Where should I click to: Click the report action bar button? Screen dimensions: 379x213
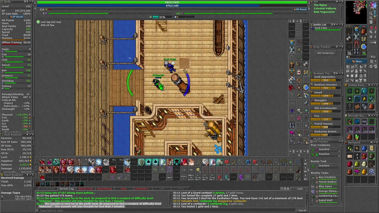point(170,177)
